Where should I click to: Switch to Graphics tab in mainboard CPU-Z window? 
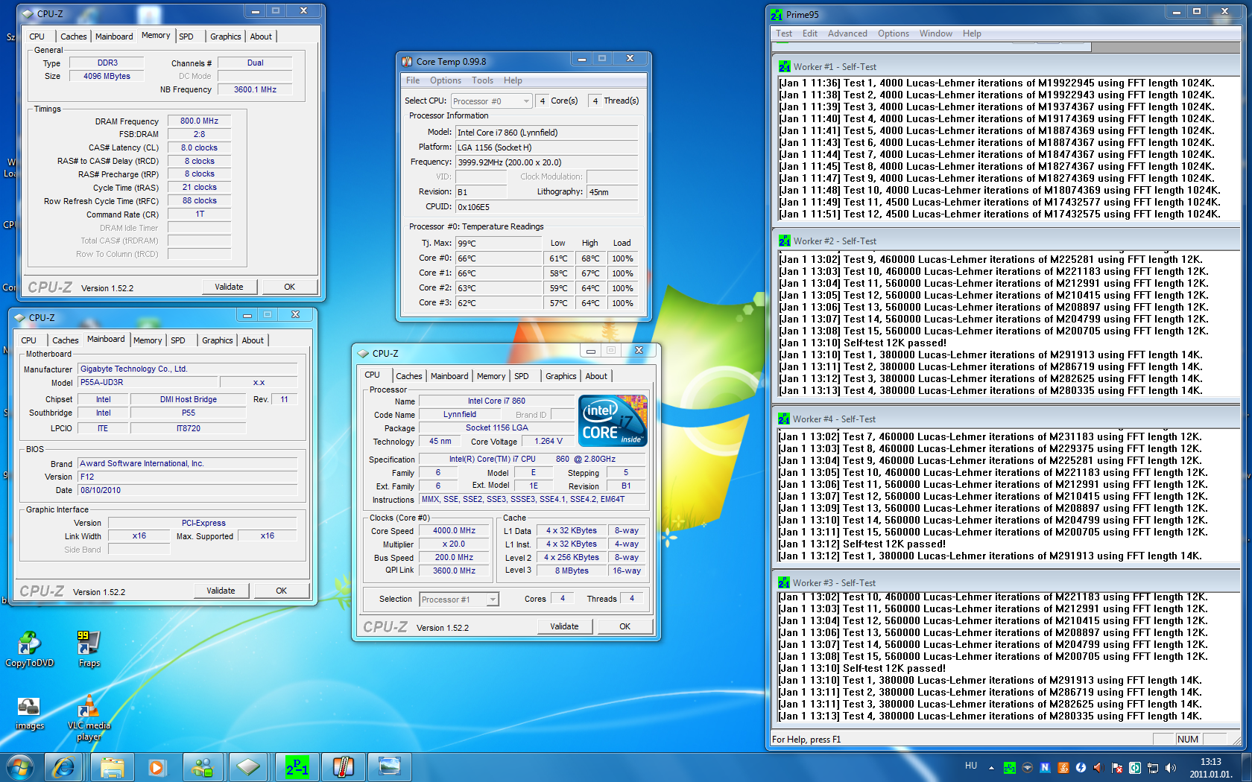(218, 340)
